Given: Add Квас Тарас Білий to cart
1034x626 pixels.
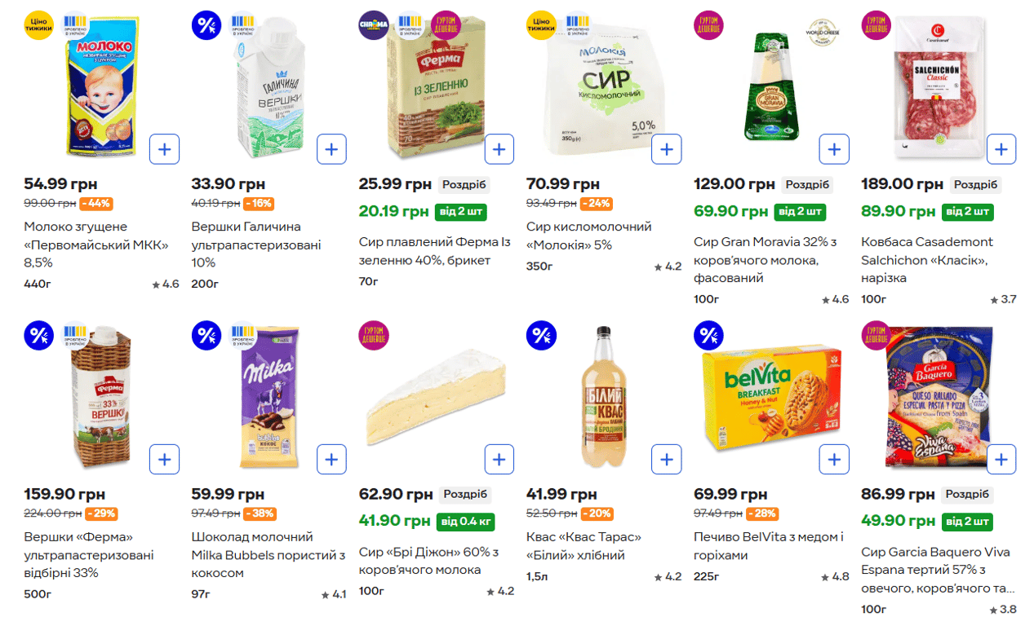Looking at the screenshot, I should tap(666, 459).
